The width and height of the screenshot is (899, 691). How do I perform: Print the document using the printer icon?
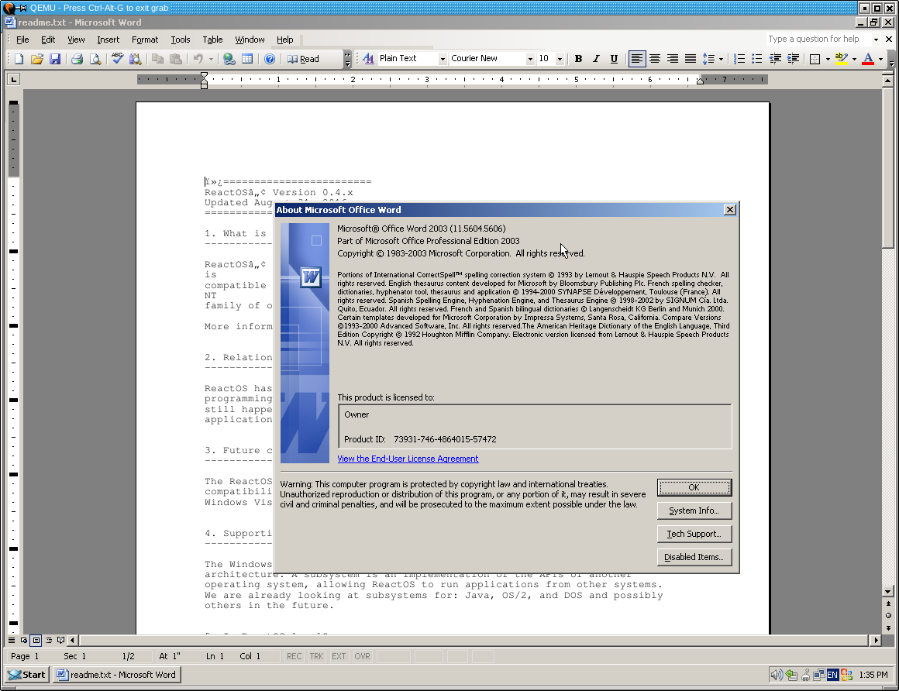77,59
